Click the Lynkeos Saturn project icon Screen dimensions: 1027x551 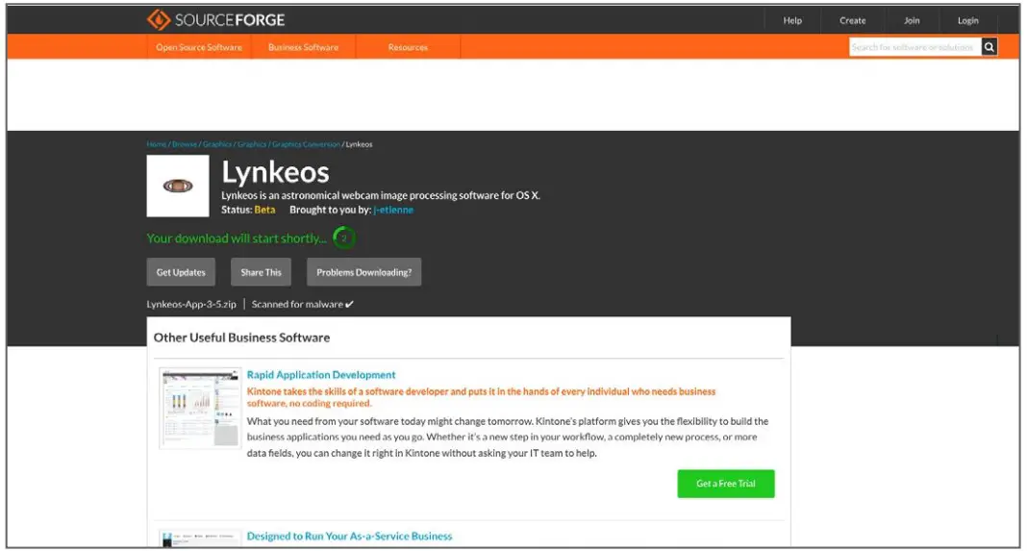pyautogui.click(x=178, y=187)
